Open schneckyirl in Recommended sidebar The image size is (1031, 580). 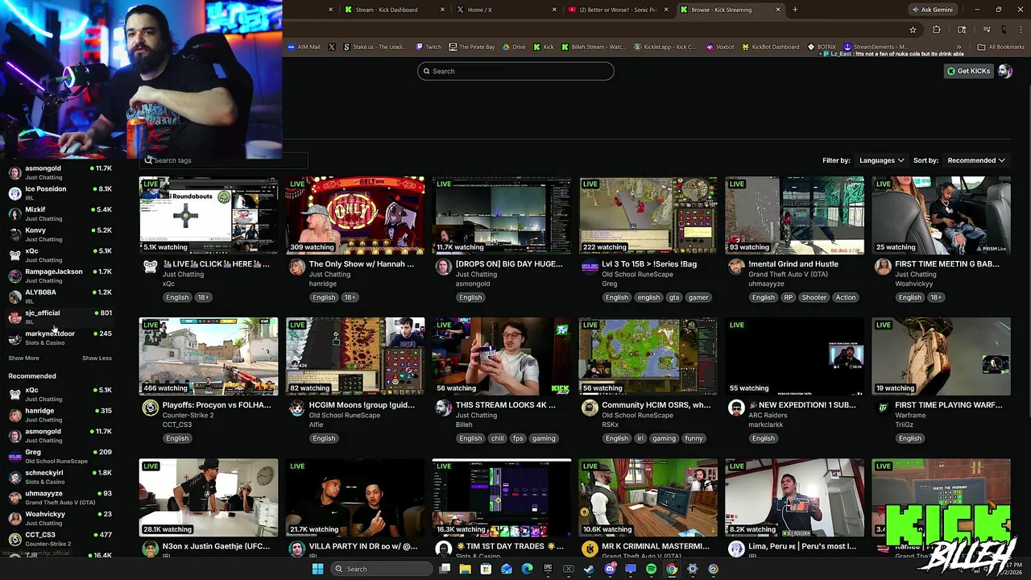pyautogui.click(x=60, y=477)
